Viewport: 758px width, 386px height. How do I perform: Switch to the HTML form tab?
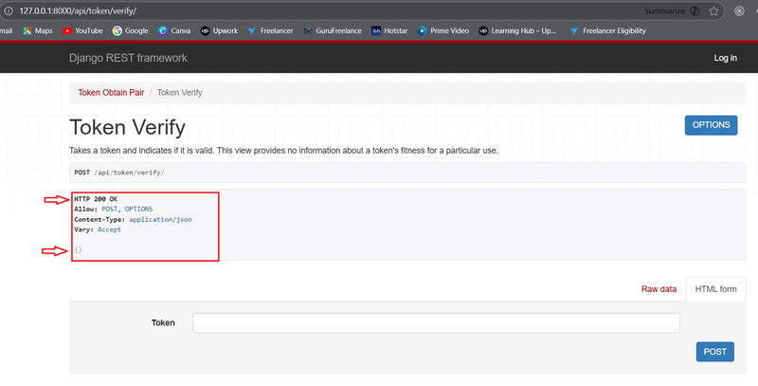[x=715, y=289]
